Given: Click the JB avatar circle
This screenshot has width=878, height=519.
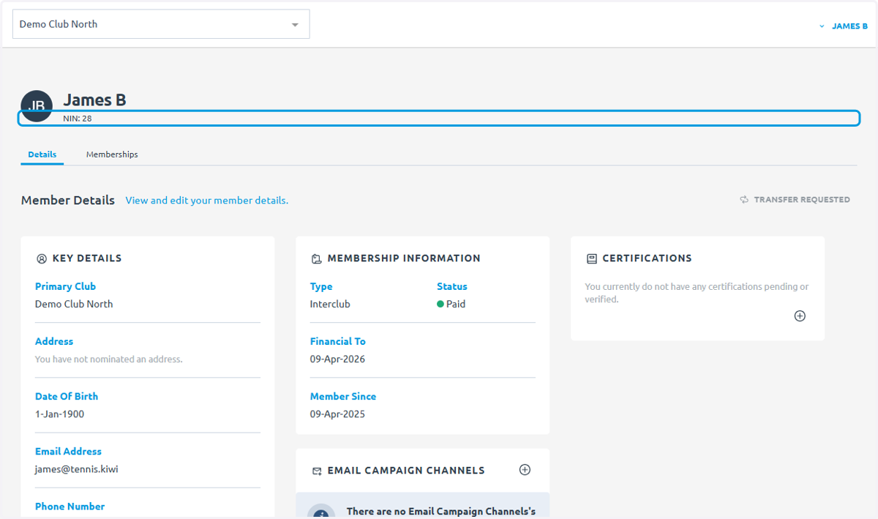Looking at the screenshot, I should [x=37, y=106].
